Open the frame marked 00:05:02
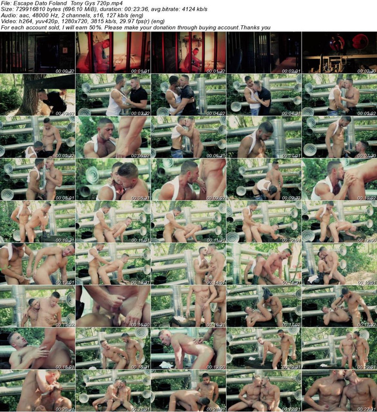This screenshot has height=412, width=377. point(339,95)
